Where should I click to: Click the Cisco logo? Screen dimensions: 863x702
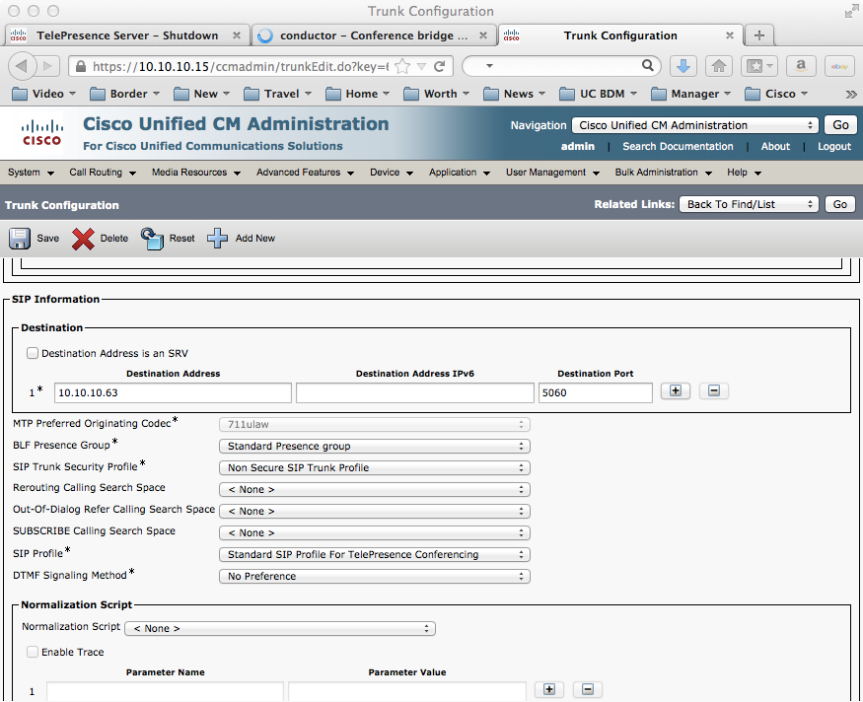pyautogui.click(x=41, y=133)
